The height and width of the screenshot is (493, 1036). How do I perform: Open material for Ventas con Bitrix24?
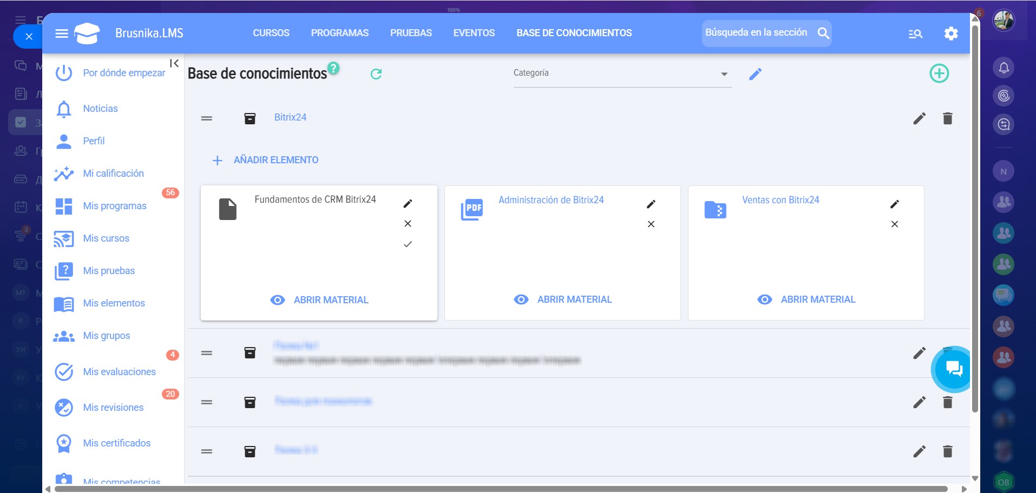coord(806,299)
